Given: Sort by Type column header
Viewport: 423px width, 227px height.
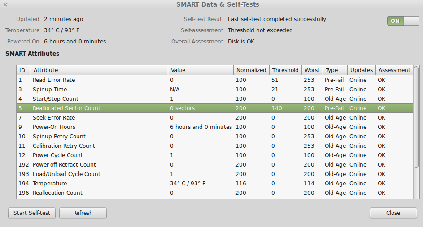Looking at the screenshot, I should click(x=335, y=70).
